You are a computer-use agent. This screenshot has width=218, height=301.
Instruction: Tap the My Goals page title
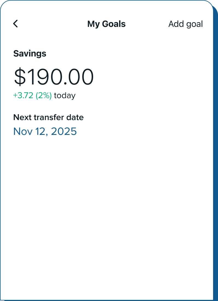click(x=106, y=24)
